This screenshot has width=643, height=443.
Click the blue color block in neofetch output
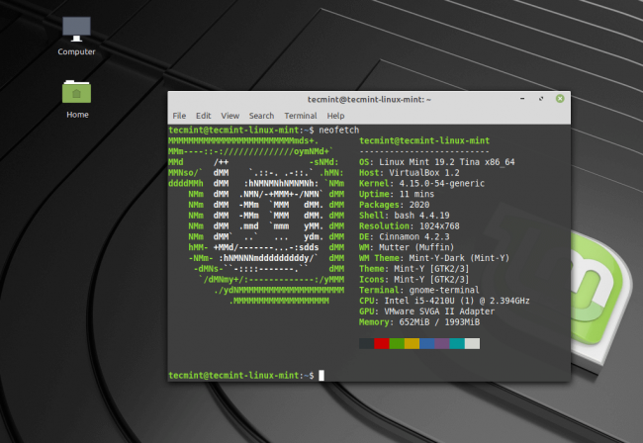click(427, 343)
